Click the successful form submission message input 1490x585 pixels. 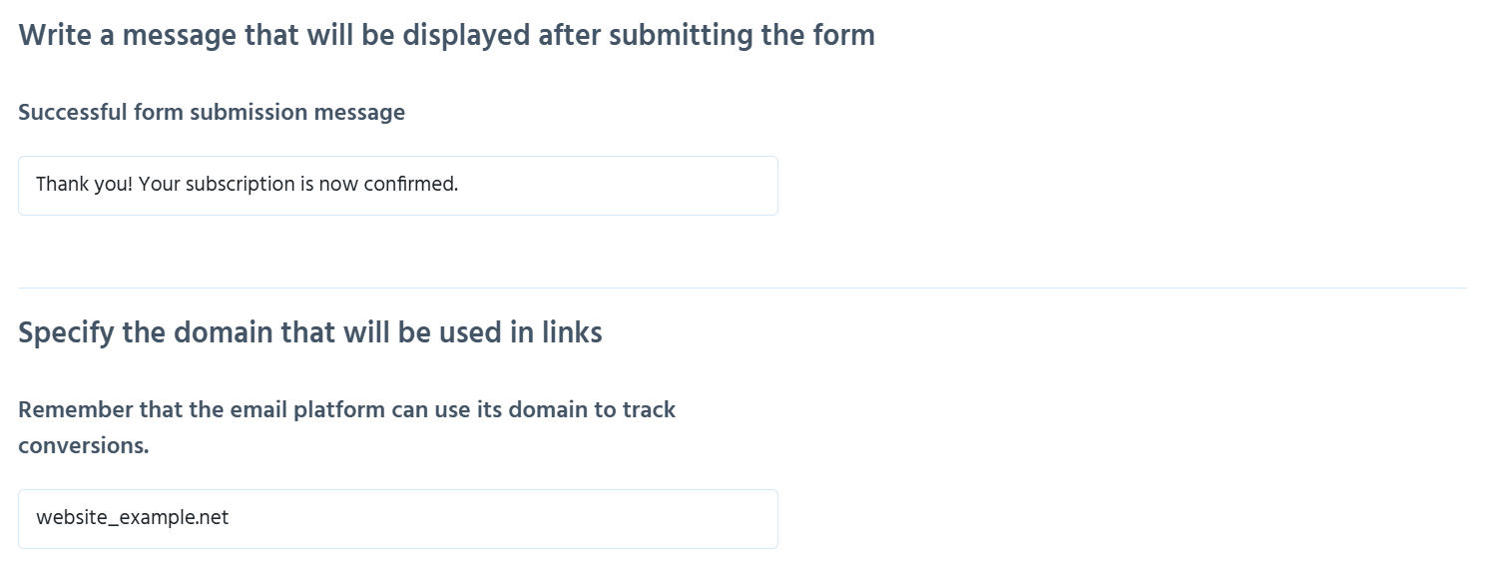[397, 186]
